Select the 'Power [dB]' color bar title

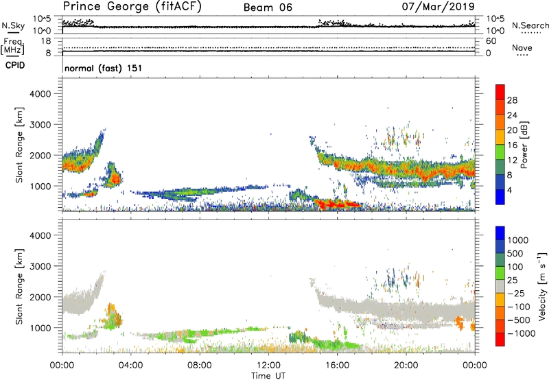point(524,145)
